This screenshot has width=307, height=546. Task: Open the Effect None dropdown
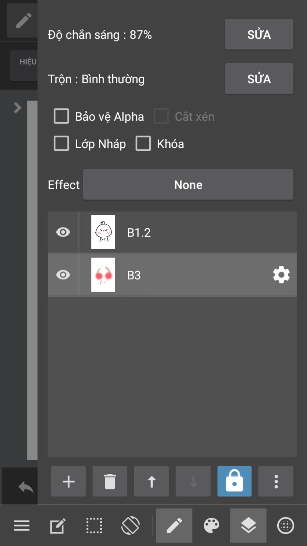(188, 184)
